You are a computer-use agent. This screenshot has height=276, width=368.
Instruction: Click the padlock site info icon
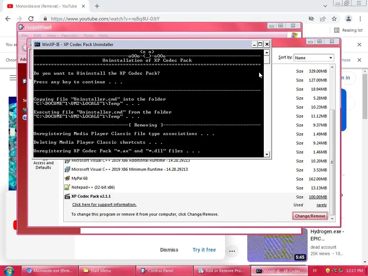[45, 19]
